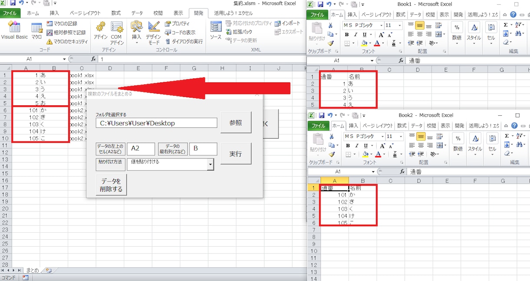Click the Find binoculars icon in Book2
Image resolution: width=530 pixels, height=281 pixels.
click(x=520, y=144)
